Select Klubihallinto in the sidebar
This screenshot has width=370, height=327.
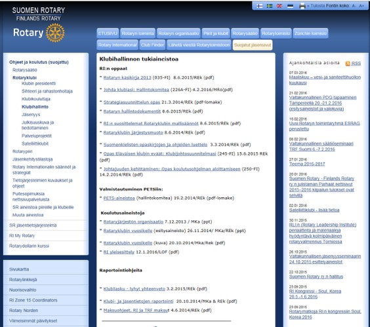[35, 107]
